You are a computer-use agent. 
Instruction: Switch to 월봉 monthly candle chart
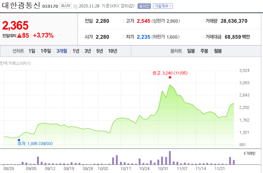[218, 51]
